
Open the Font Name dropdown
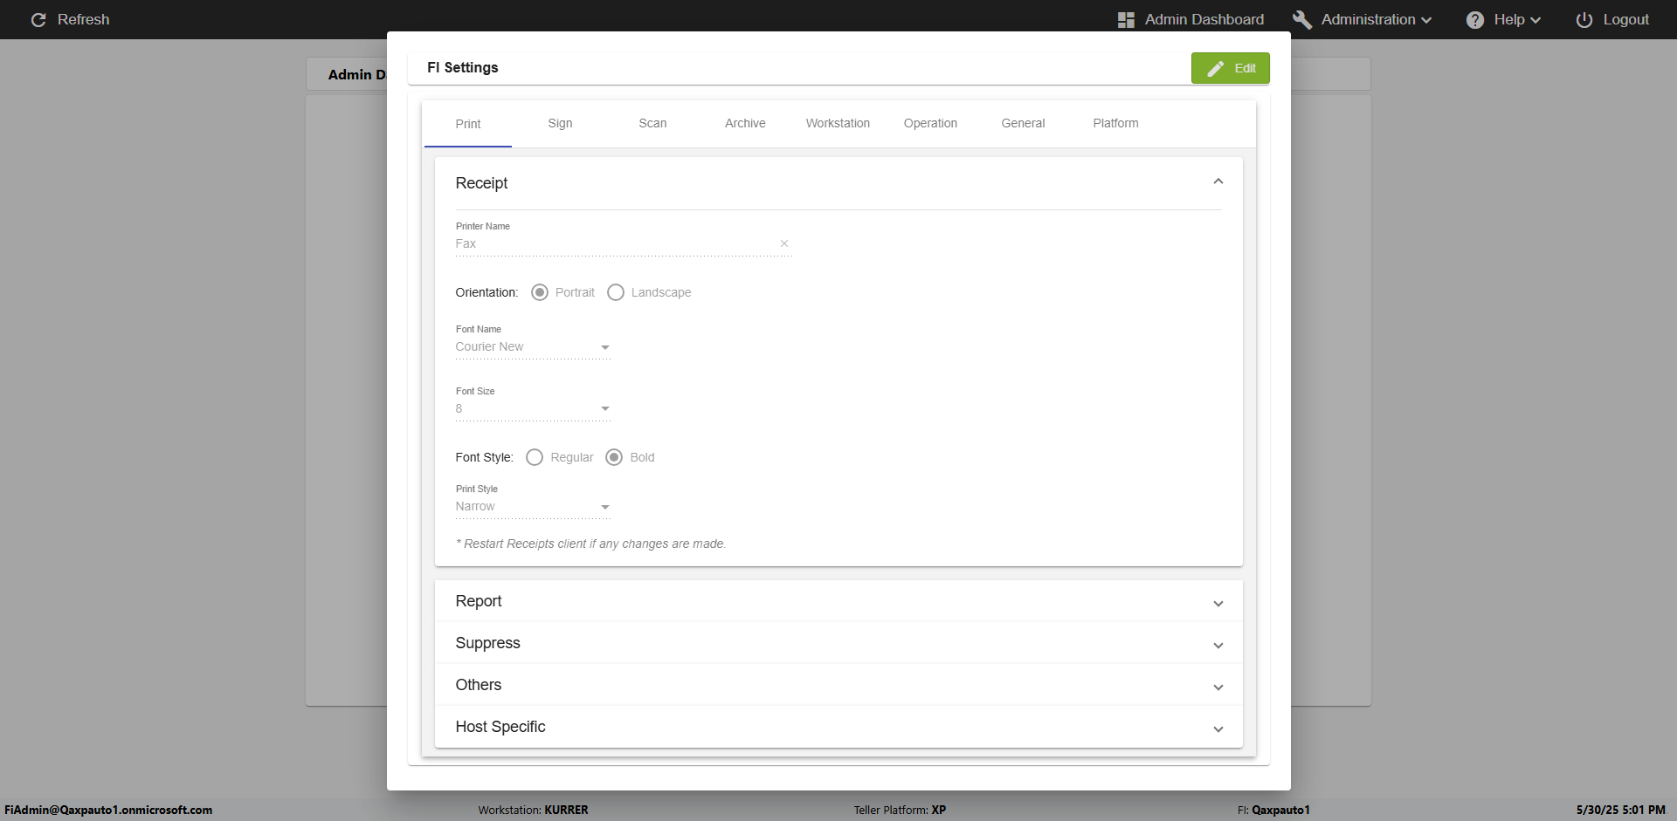[x=533, y=347]
